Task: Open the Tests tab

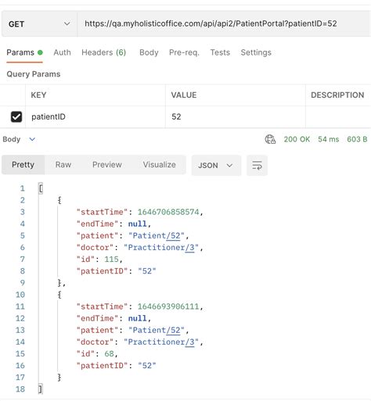Action: point(220,52)
